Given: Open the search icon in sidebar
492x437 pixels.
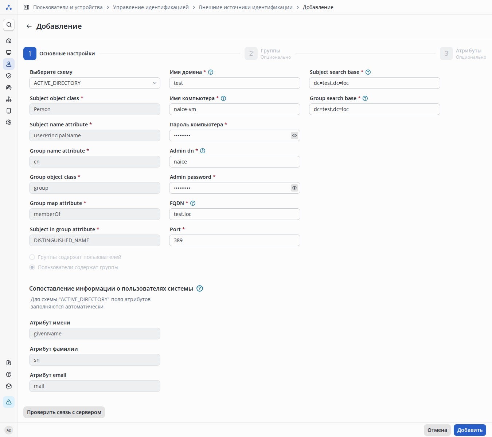Looking at the screenshot, I should [x=9, y=25].
